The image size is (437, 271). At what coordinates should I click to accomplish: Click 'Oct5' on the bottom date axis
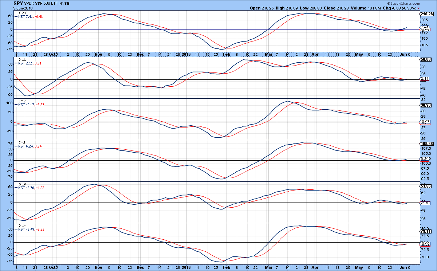click(53, 268)
